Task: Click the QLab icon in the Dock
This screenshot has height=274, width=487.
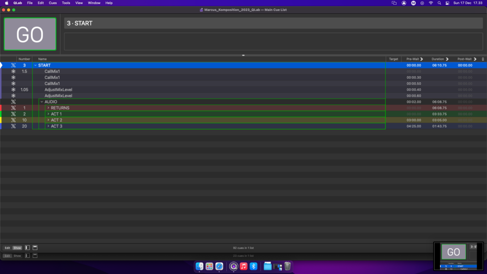Action: (234, 266)
